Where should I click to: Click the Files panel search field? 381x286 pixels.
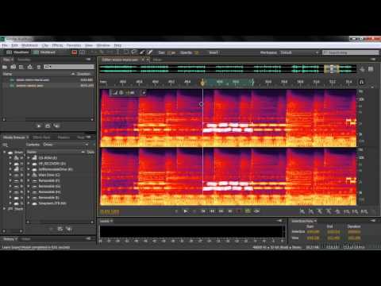[69, 67]
